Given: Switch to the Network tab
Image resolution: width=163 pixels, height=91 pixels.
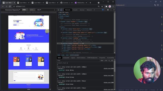Looking at the screenshot, I should tap(89, 10).
